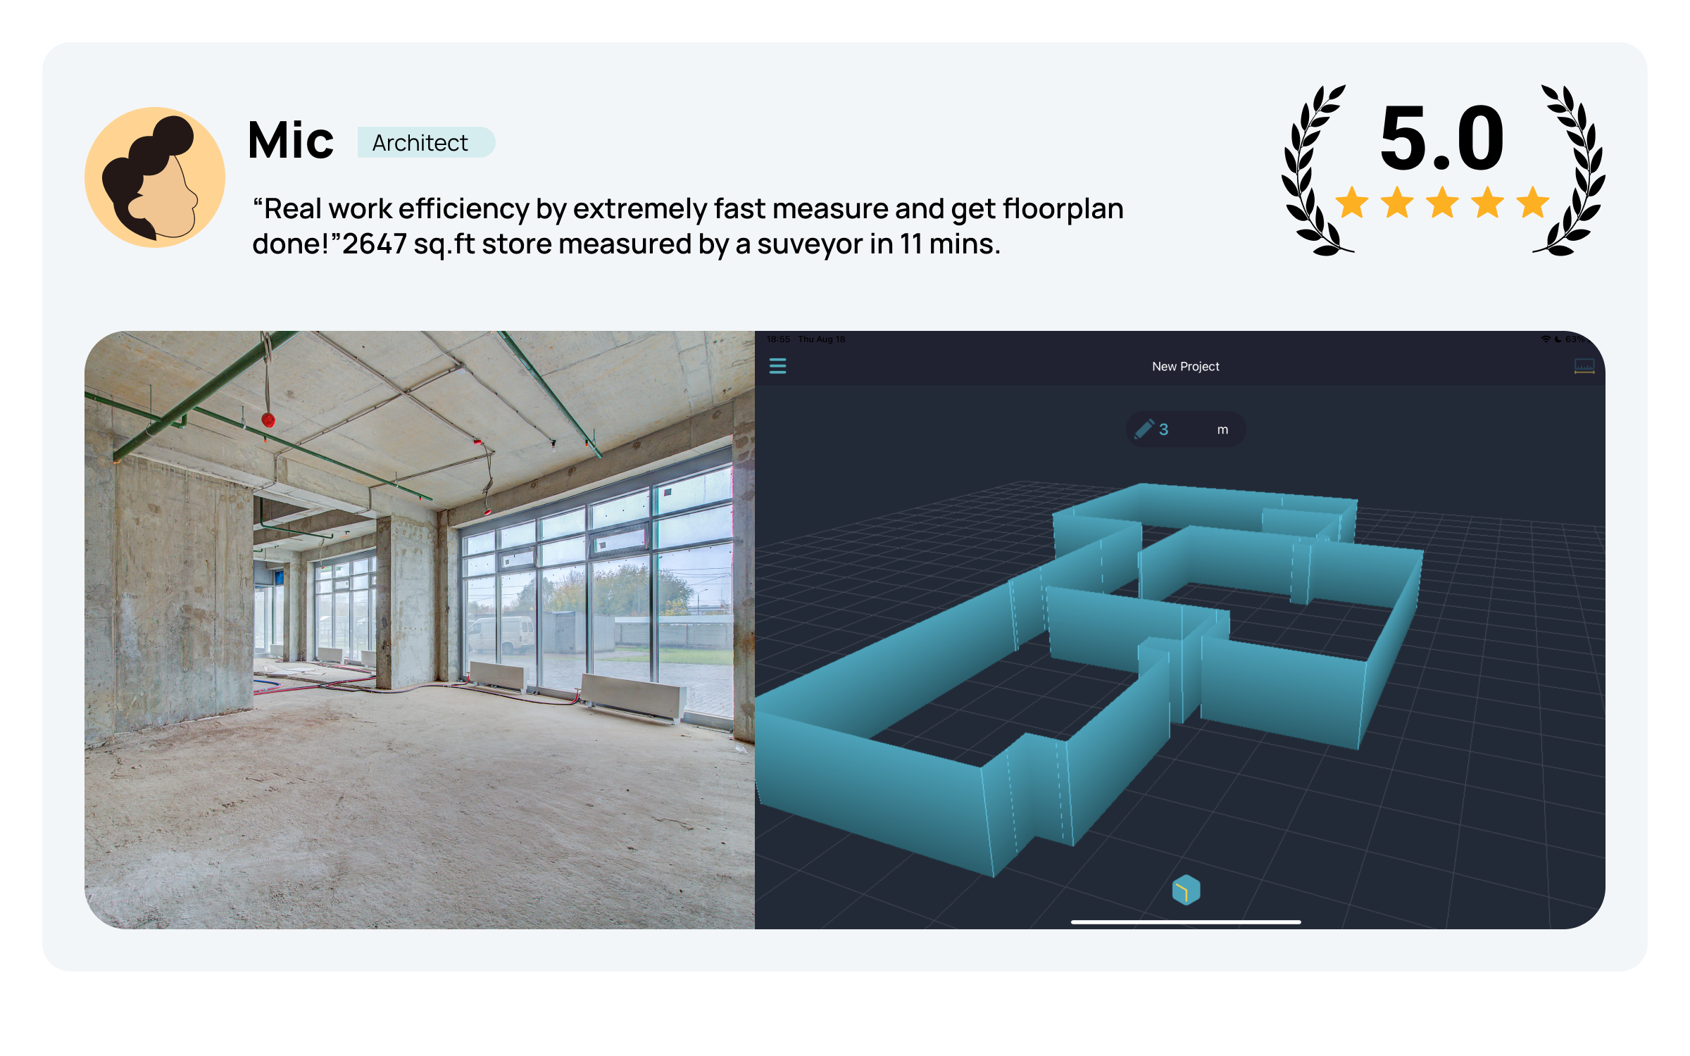Image resolution: width=1690 pixels, height=1056 pixels.
Task: Open the hamburger menu in app header
Action: click(777, 366)
